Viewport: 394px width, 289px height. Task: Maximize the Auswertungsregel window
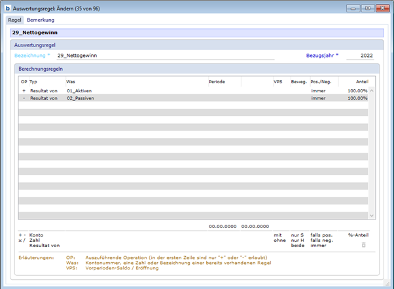pyautogui.click(x=367, y=8)
